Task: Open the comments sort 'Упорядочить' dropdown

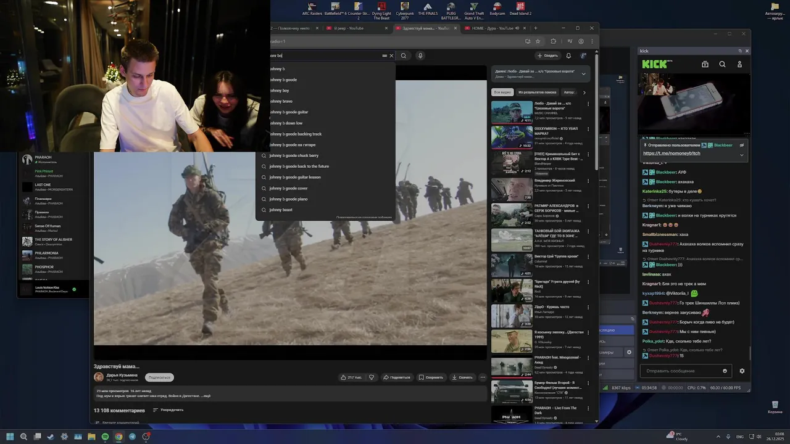Action: (168, 410)
